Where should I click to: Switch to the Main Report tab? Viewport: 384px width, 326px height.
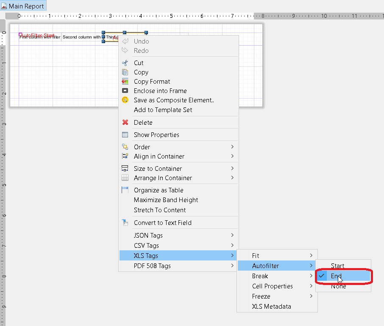pos(23,5)
